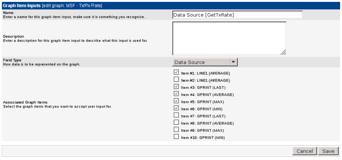Check Item #8: GPRINT (AVERAGE) checkbox
The width and height of the screenshot is (342, 160).
tap(176, 122)
